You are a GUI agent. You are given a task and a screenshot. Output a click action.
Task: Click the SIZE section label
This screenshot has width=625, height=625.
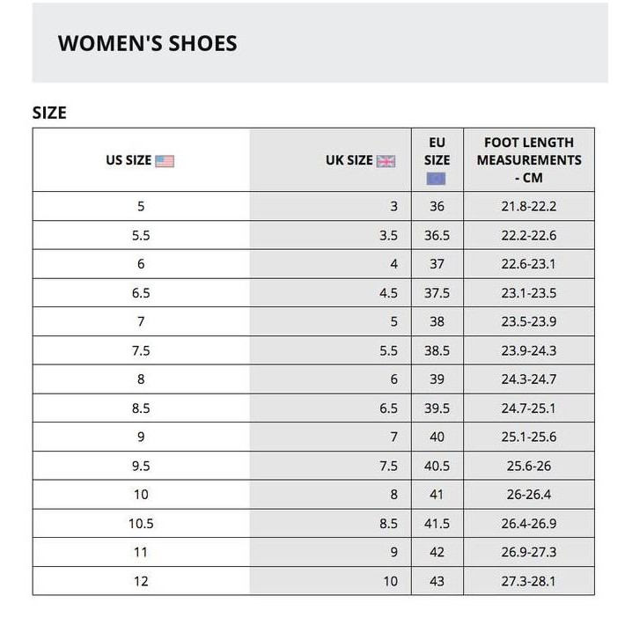(x=49, y=113)
